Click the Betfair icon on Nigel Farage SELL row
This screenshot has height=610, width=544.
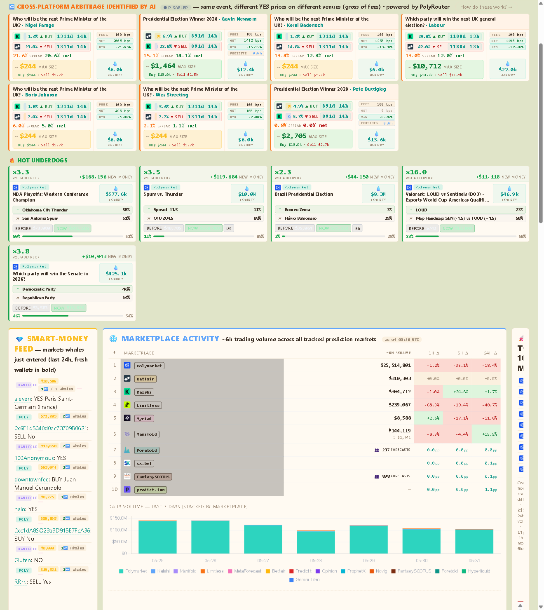coord(17,47)
